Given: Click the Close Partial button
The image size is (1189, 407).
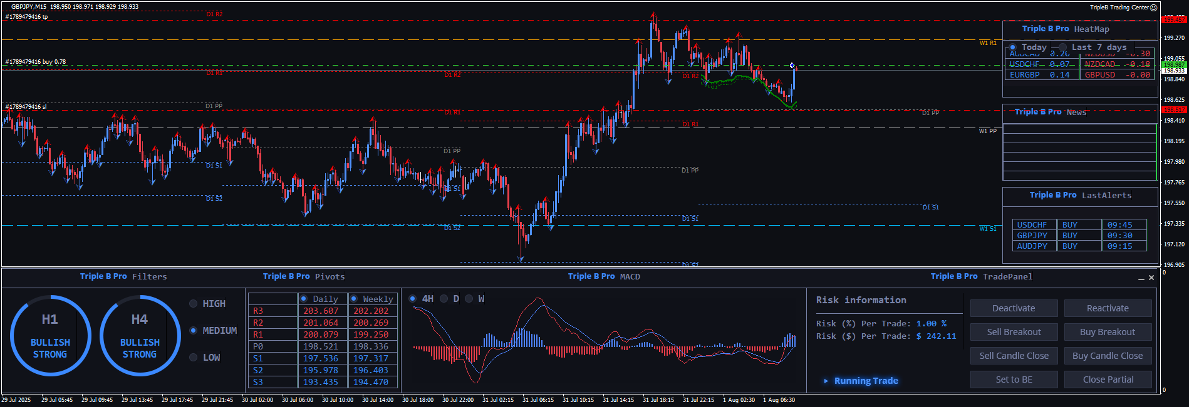Looking at the screenshot, I should pyautogui.click(x=1108, y=379).
